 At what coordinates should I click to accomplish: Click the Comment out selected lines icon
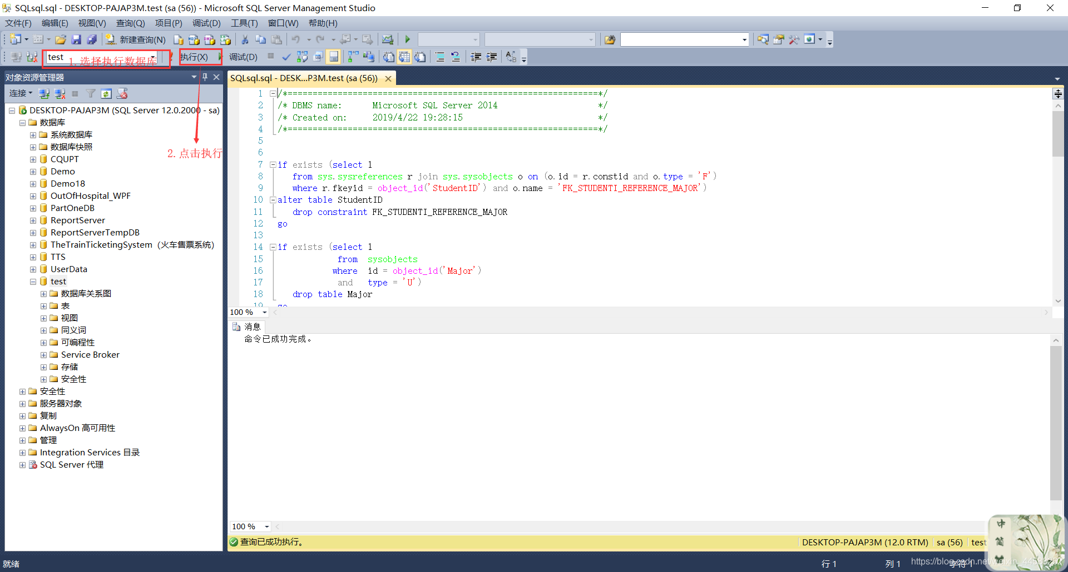click(440, 57)
